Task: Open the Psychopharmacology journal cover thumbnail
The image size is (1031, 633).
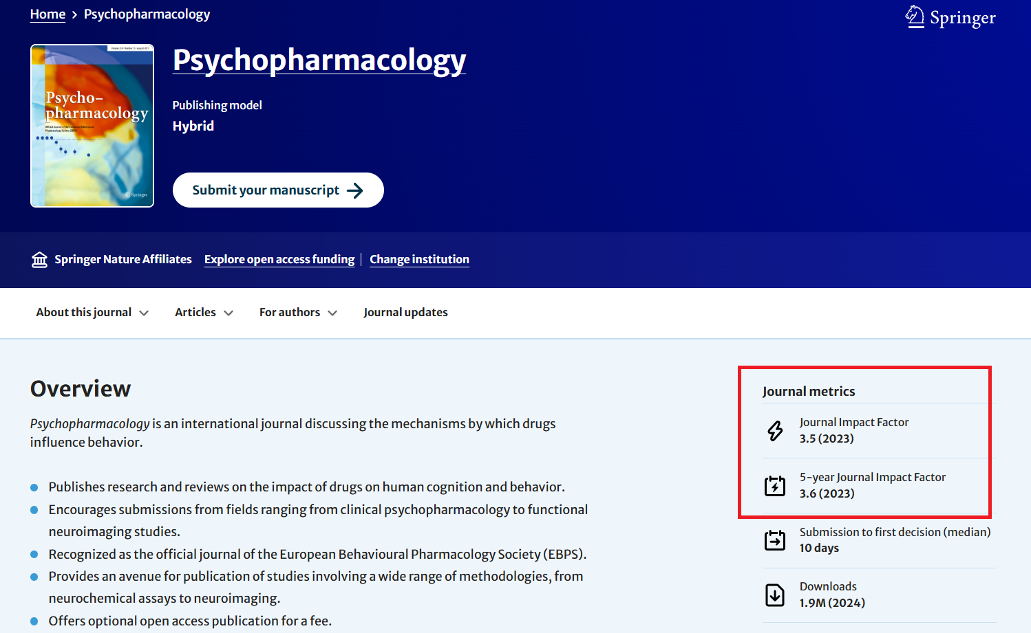Action: point(92,126)
